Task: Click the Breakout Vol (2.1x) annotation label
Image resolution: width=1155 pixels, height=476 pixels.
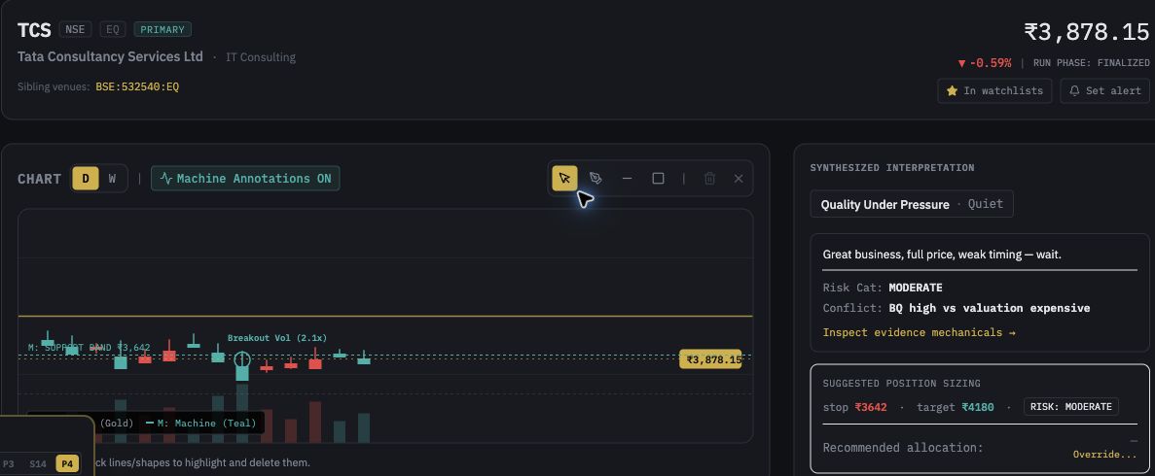Action: coord(277,338)
